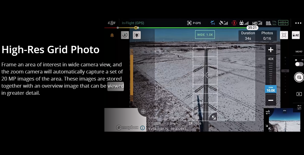This screenshot has height=155, width=304.
Task: Tap the distance D 1,022ft reading
Action: [155, 123]
